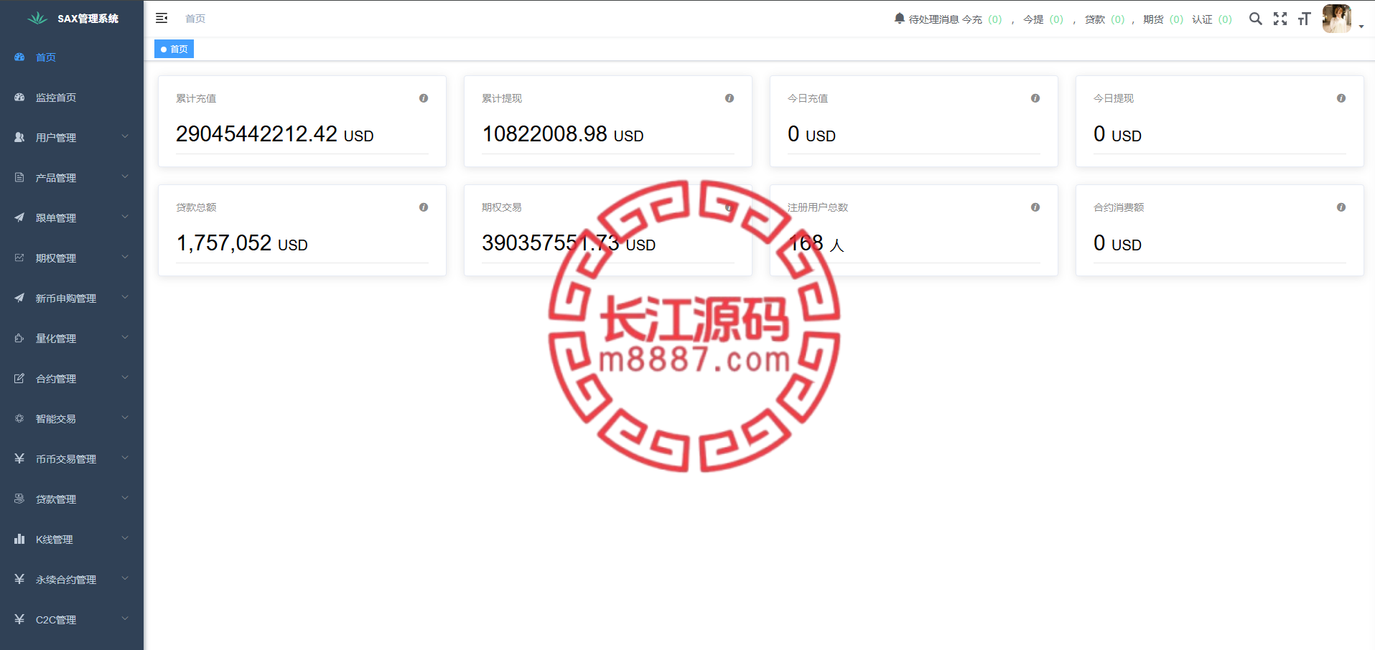
Task: Click the SAX管理系统 logo icon
Action: pos(37,18)
